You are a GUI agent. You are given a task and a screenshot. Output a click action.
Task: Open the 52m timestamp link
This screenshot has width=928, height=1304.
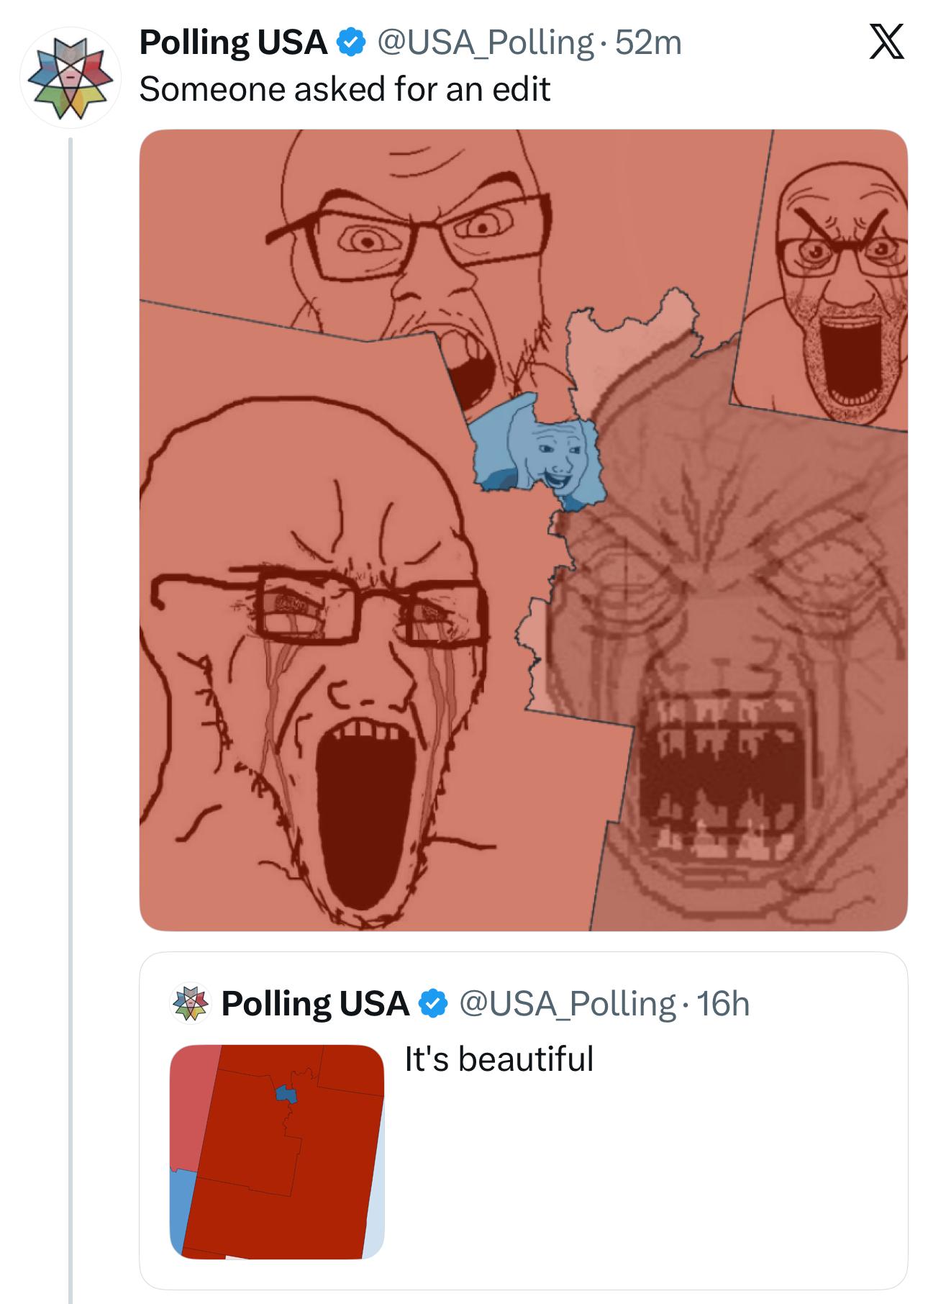[x=648, y=43]
